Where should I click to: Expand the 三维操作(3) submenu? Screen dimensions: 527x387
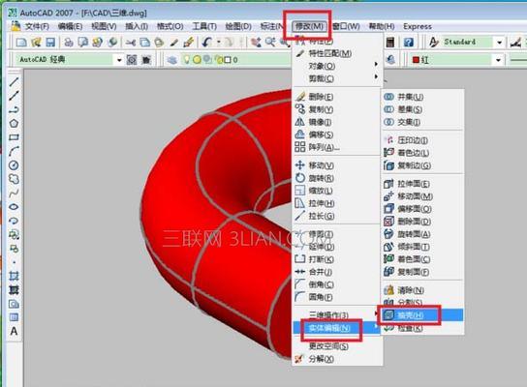pyautogui.click(x=337, y=314)
